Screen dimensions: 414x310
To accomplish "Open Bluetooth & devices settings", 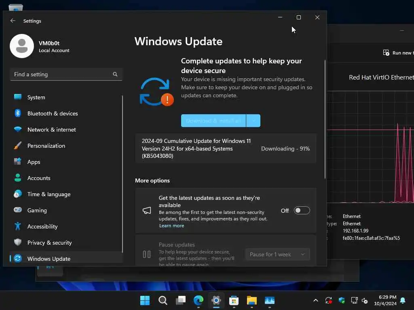I will (x=66, y=113).
